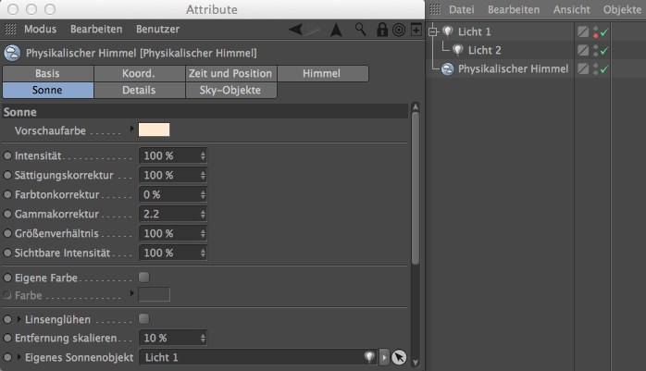Click the back arrow in Attribute toolbar
Screen dimensions: 646x371
[x=296, y=30]
